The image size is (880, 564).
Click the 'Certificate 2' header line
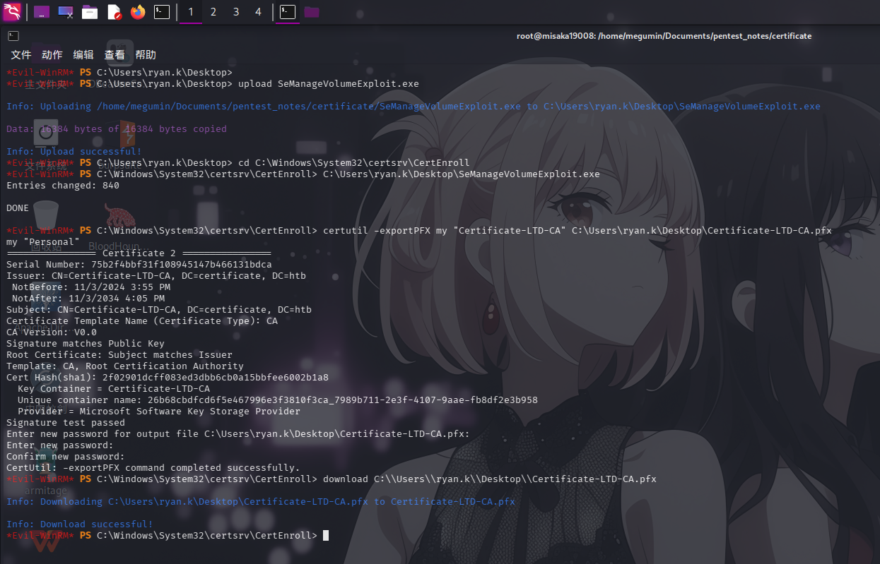pyautogui.click(x=139, y=253)
